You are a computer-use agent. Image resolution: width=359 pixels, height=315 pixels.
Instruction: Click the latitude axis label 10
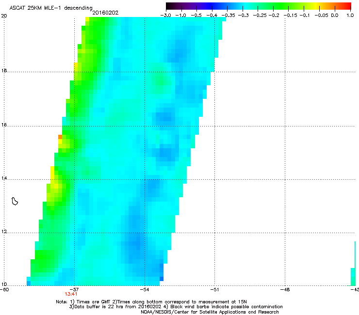click(x=4, y=284)
